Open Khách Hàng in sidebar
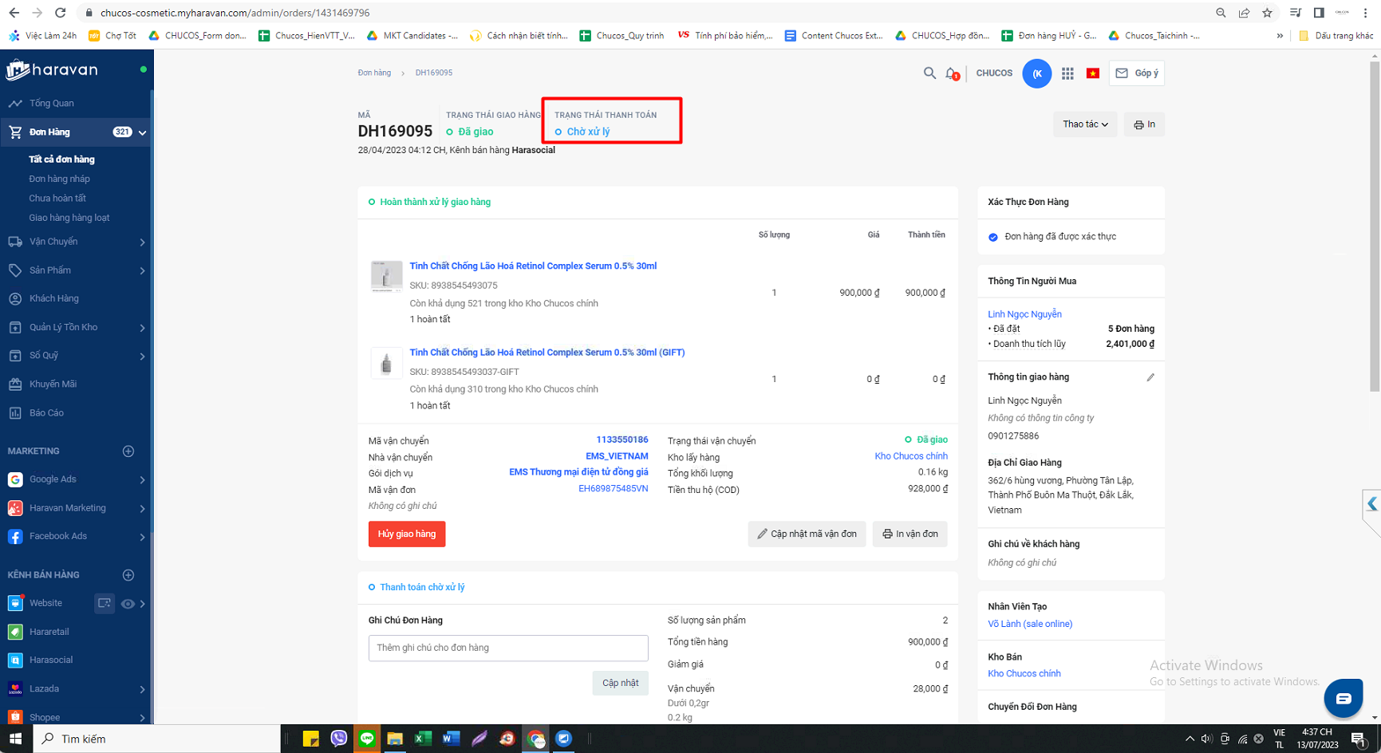This screenshot has height=753, width=1381. (54, 298)
